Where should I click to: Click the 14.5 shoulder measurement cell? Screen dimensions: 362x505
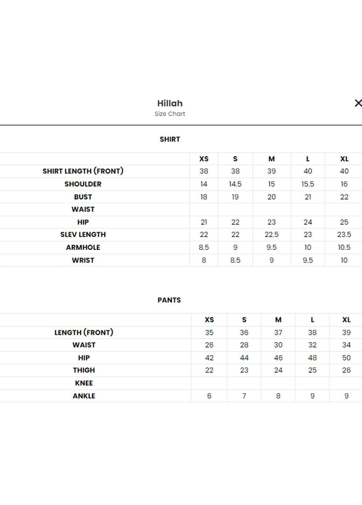(235, 184)
